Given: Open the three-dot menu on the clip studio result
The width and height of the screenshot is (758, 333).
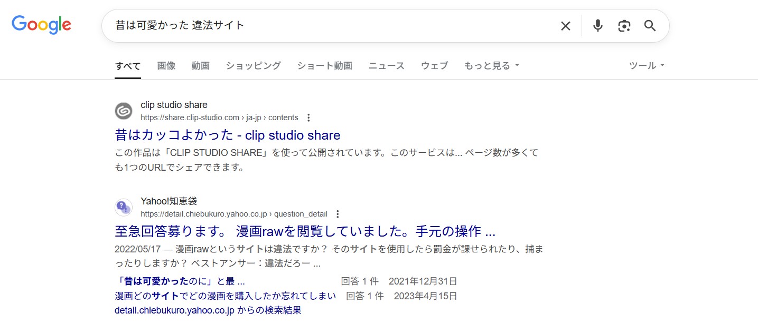Looking at the screenshot, I should click(x=308, y=117).
